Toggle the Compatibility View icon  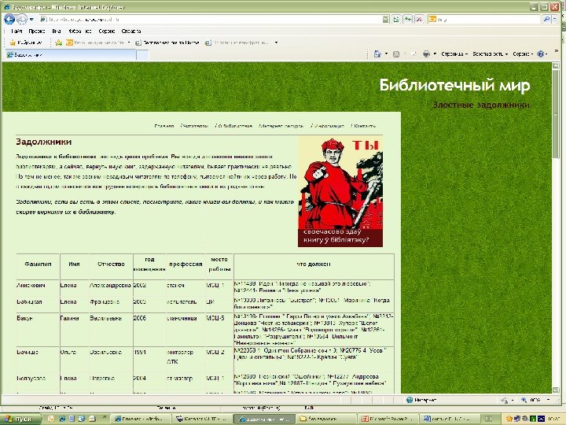click(x=396, y=19)
